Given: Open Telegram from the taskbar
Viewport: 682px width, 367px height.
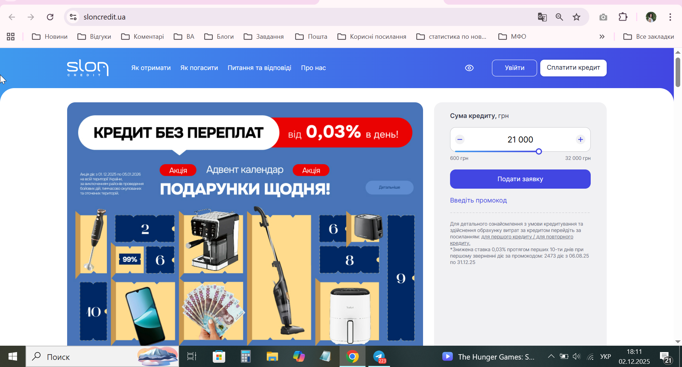Looking at the screenshot, I should (379, 356).
